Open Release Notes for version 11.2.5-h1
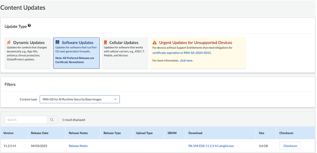The image size is (317, 153). click(78, 146)
